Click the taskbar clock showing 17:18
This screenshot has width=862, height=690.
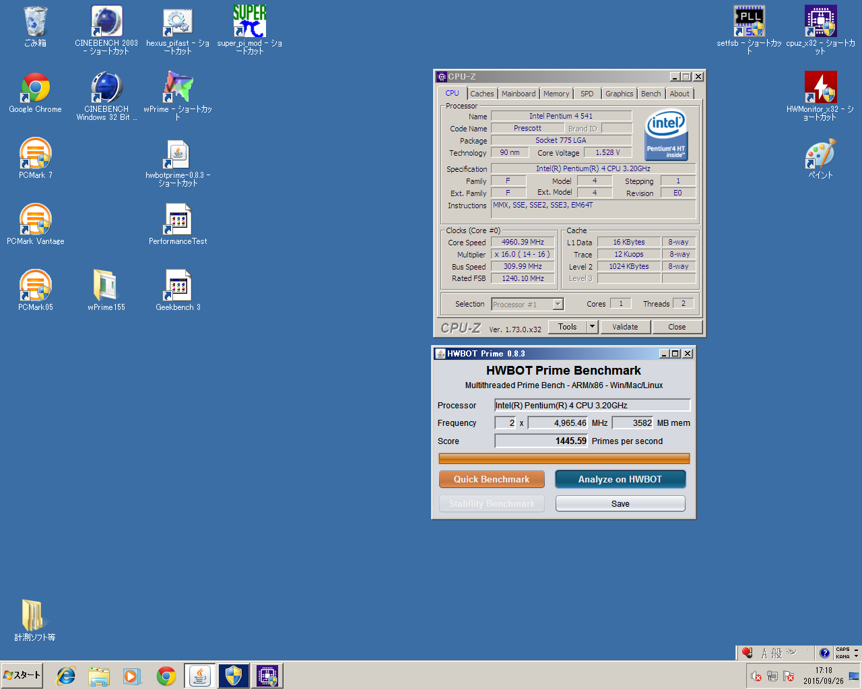824,676
